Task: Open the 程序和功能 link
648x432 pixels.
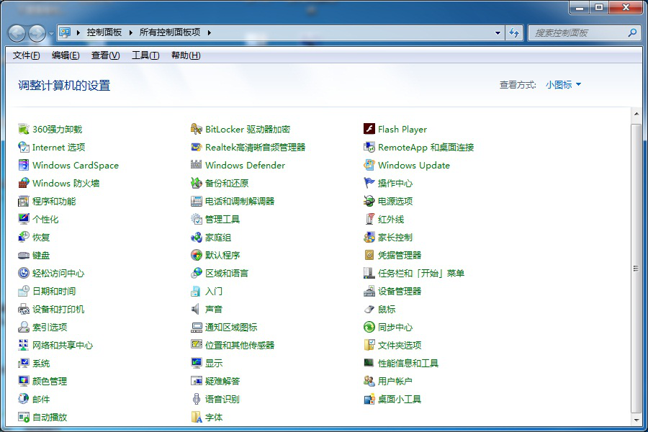Action: (x=54, y=202)
